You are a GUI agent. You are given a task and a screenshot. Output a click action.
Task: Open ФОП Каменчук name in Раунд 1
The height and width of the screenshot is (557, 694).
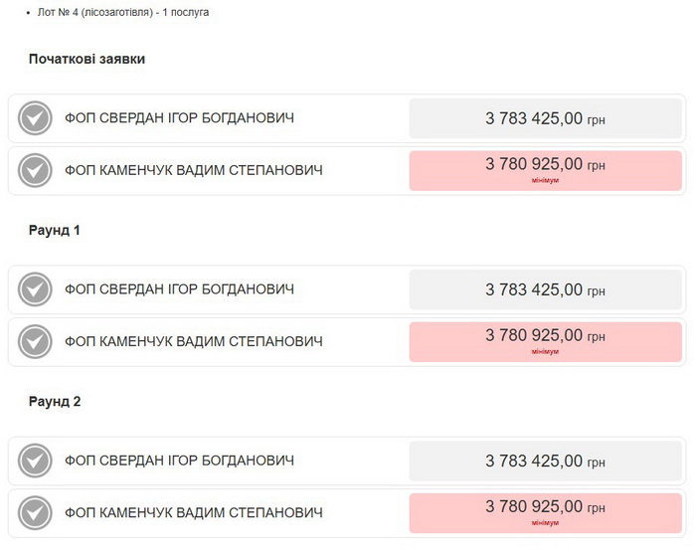pyautogui.click(x=193, y=341)
